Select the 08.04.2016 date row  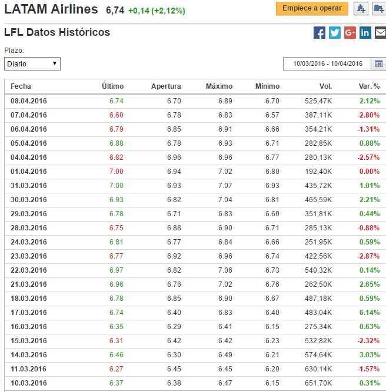click(x=28, y=101)
